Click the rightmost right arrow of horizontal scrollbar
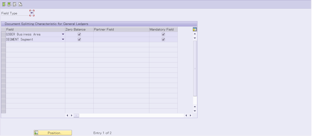 click(x=190, y=115)
